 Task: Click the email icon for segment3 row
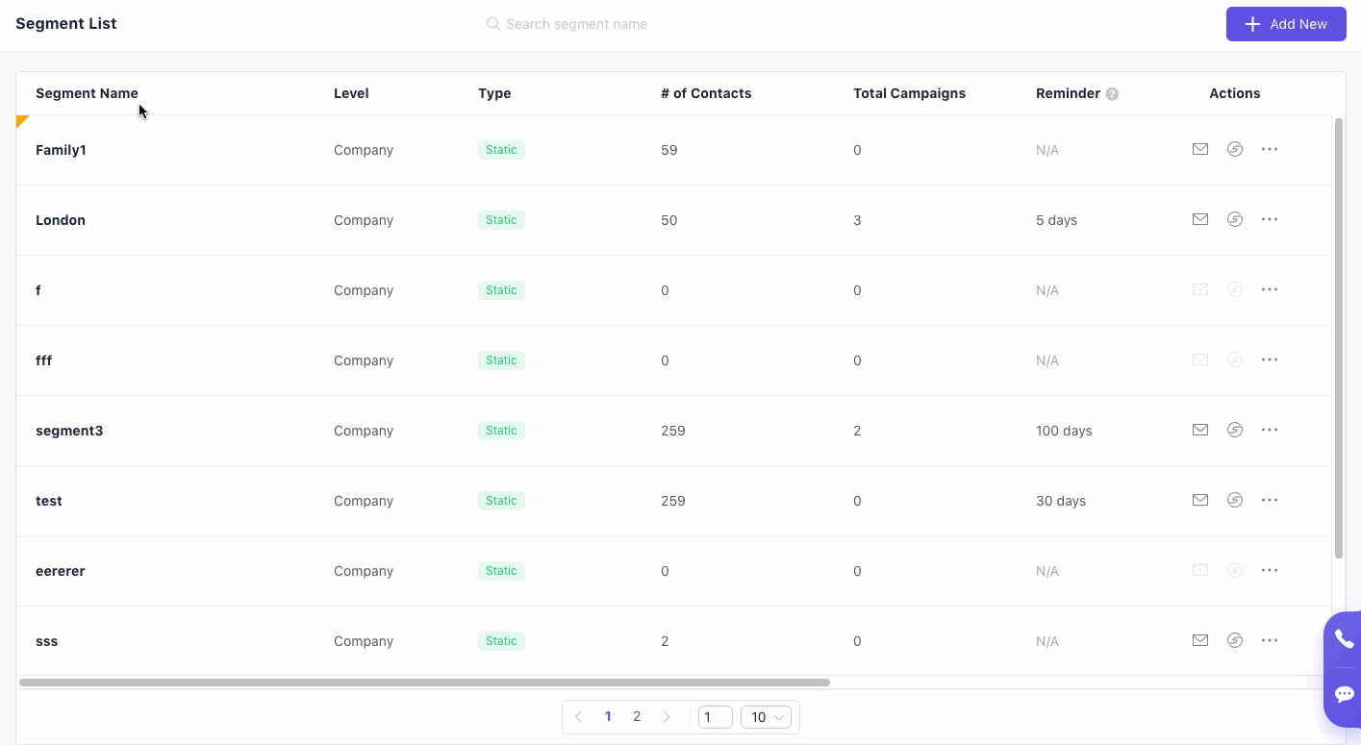(1199, 430)
